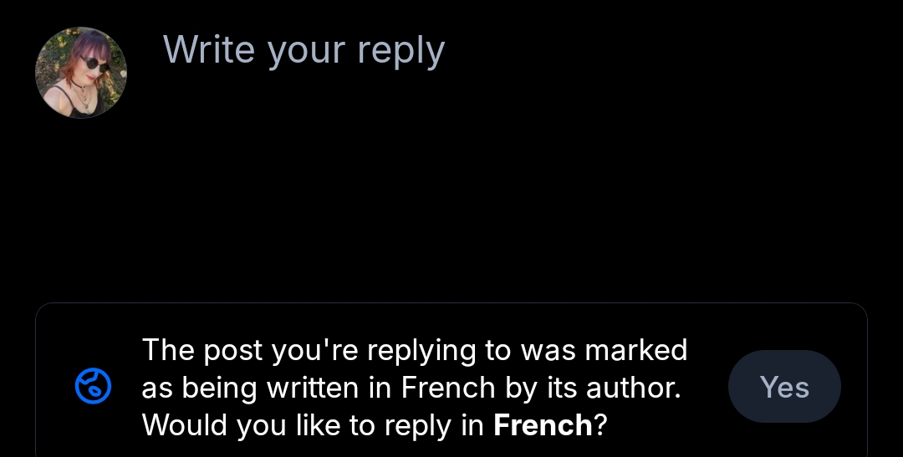Confirm the French reply language with Yes
This screenshot has width=903, height=457.
pyautogui.click(x=784, y=387)
